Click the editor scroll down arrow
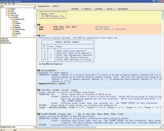164x131 pixels. [162, 125]
